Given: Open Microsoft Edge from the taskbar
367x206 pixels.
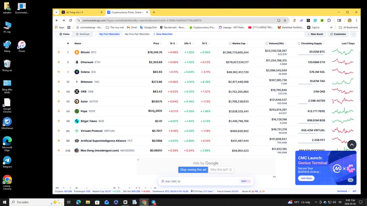Looking at the screenshot, I should (78, 202).
